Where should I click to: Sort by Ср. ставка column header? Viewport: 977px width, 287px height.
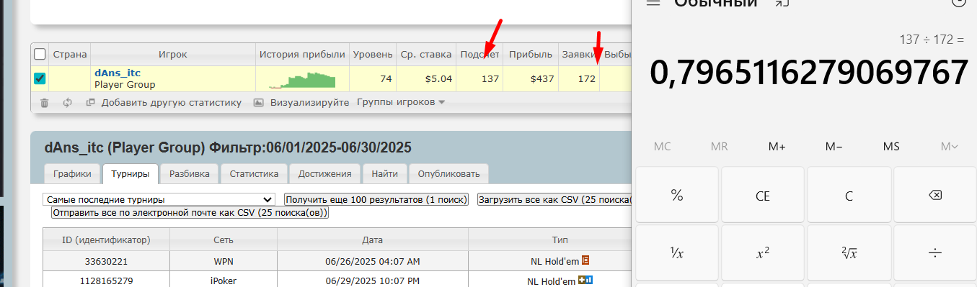click(x=426, y=54)
